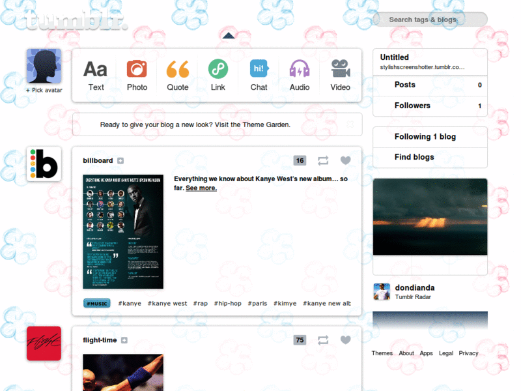The height and width of the screenshot is (391, 521).
Task: Create a new Text post
Action: pos(96,75)
